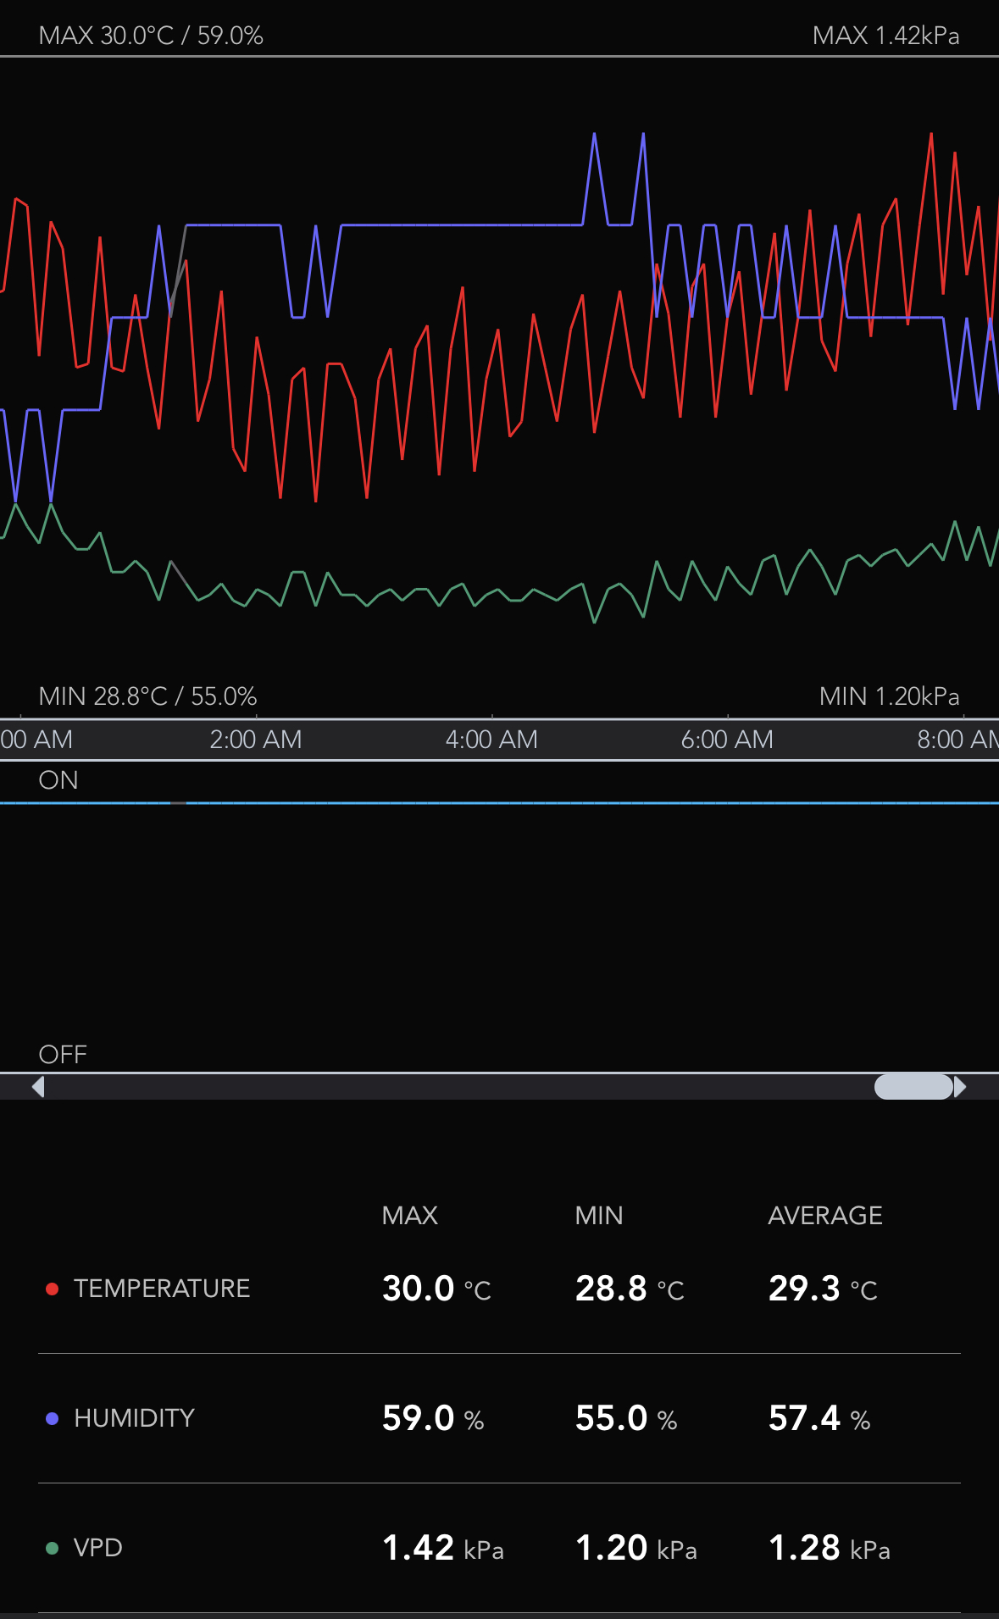Select the VPD row label
The width and height of the screenshot is (999, 1619).
[98, 1548]
